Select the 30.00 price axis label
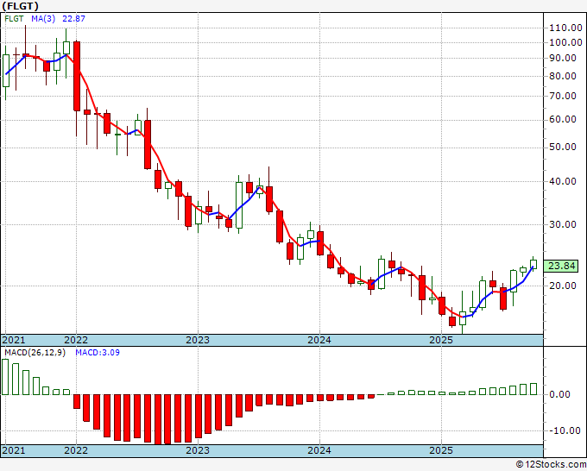Viewport: 587px width, 471px height. (562, 224)
